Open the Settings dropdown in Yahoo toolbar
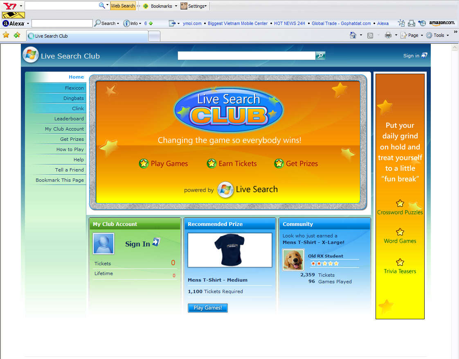Image resolution: width=459 pixels, height=359 pixels. click(205, 6)
